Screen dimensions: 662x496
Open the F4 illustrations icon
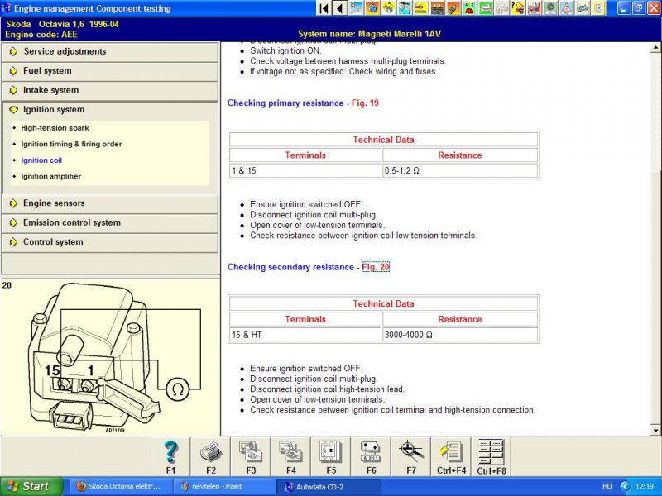pyautogui.click(x=291, y=457)
